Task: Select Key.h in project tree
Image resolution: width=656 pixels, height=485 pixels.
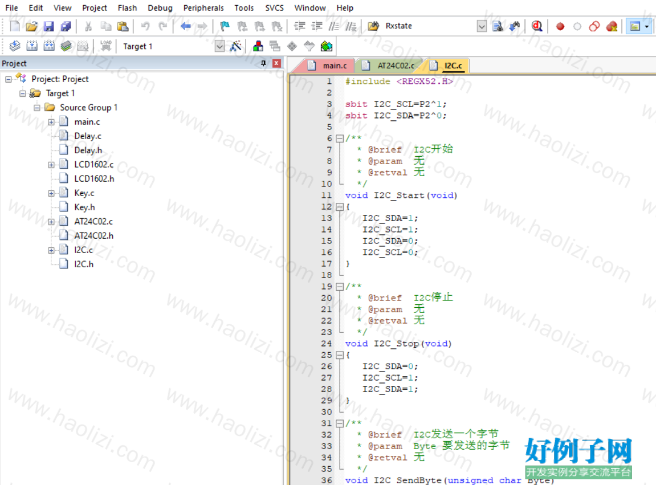Action: 84,207
